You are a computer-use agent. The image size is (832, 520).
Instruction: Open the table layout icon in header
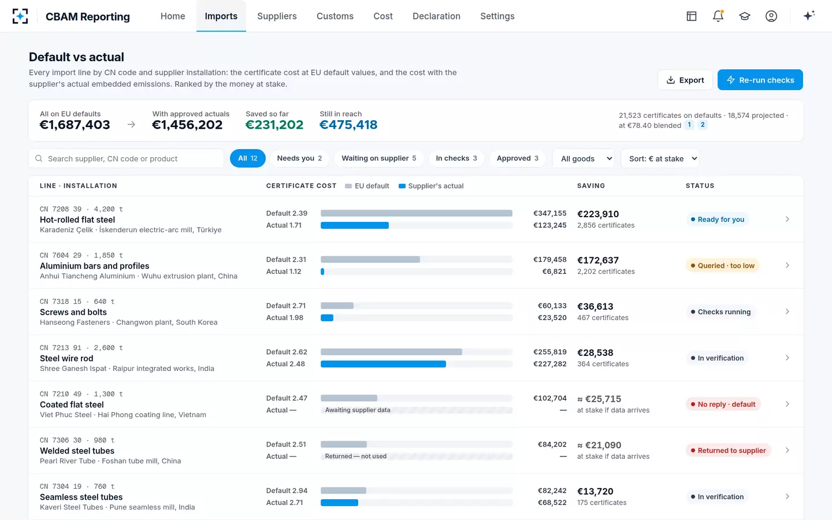[692, 16]
